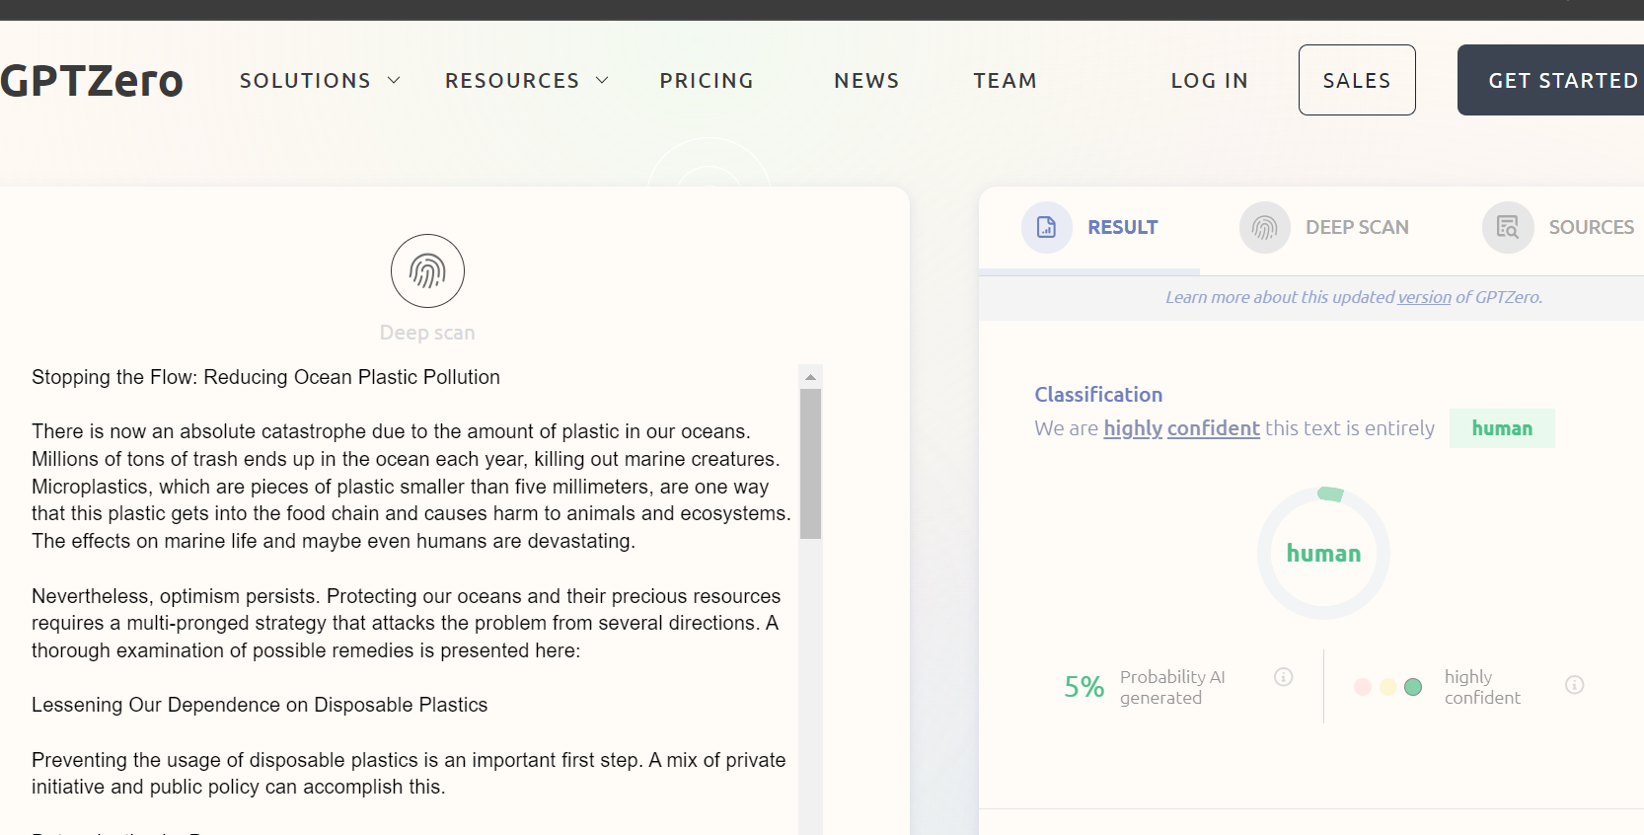Viewport: 1644px width, 835px height.
Task: Click the green confidence indicator dot
Action: (1413, 687)
